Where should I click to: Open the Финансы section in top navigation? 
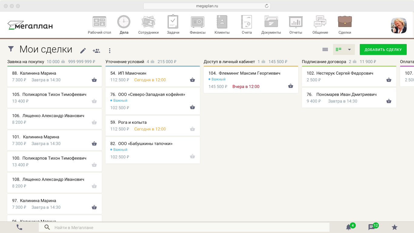(197, 24)
